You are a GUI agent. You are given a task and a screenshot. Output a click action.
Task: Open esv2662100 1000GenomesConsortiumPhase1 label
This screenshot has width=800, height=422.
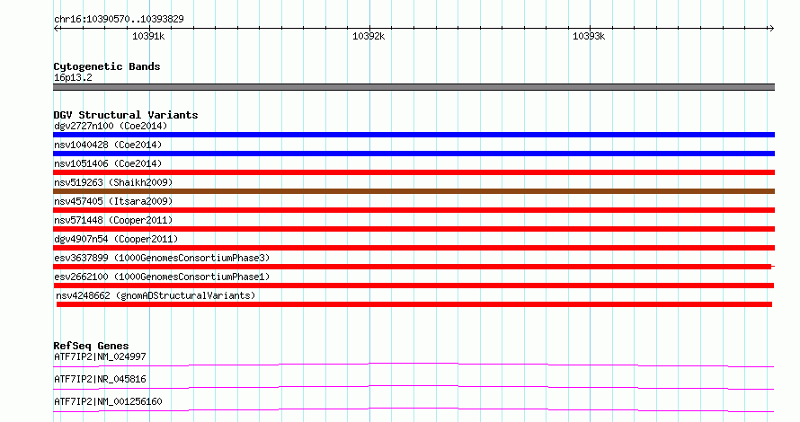click(x=162, y=277)
